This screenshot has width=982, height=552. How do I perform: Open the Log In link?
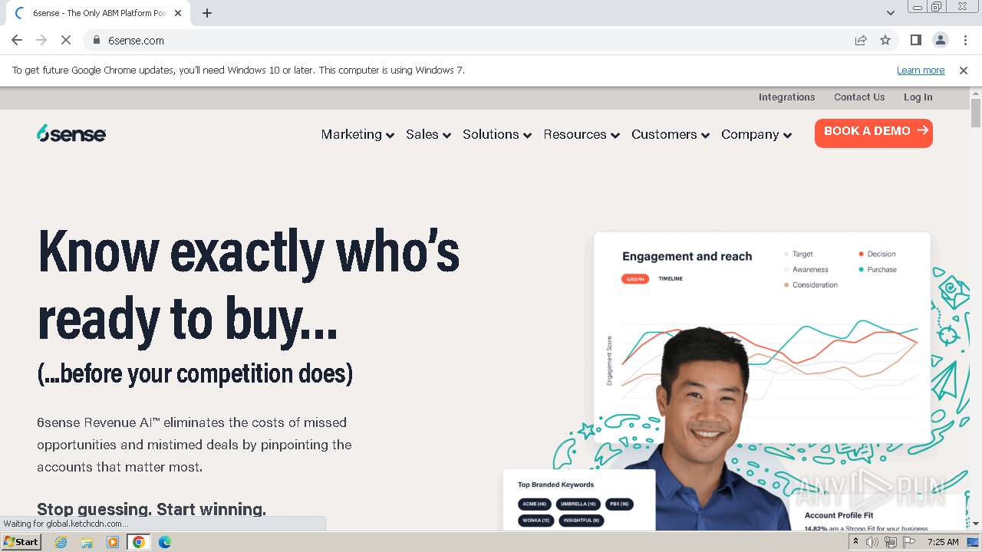point(918,97)
